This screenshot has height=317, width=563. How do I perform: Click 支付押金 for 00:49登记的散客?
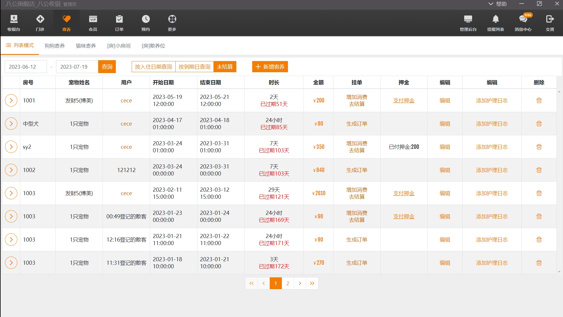[x=404, y=216]
